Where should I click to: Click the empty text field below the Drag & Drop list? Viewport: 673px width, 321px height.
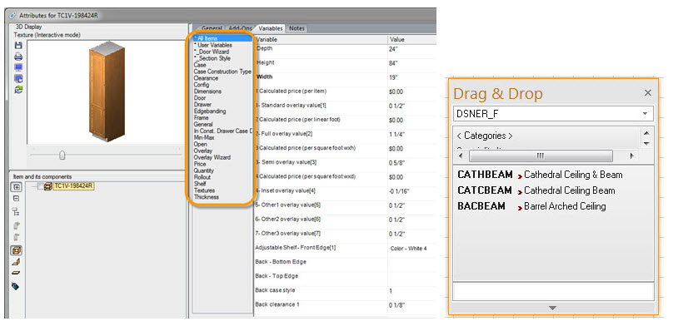[x=553, y=291]
